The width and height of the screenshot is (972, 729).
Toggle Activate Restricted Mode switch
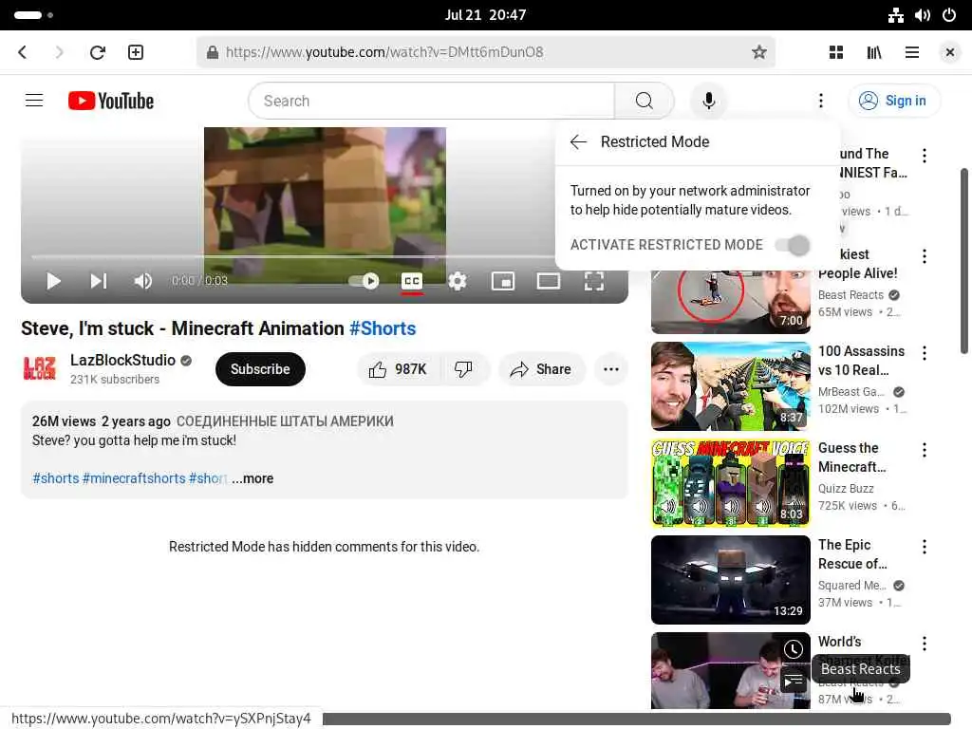793,245
